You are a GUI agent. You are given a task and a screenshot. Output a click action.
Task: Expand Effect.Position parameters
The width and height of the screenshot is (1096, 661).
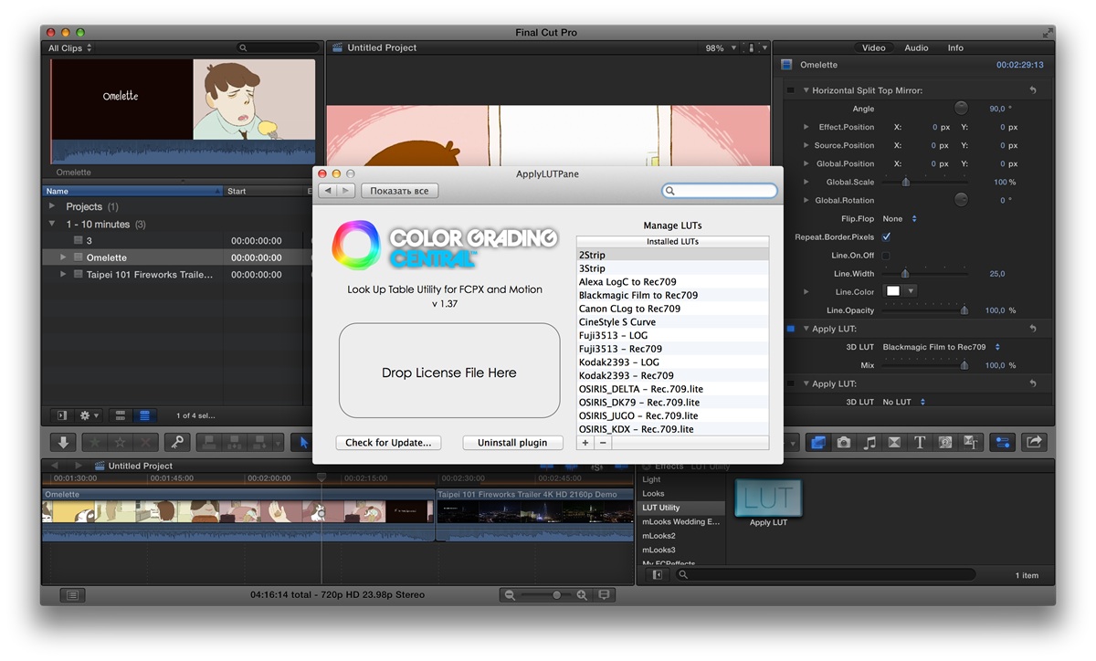click(806, 127)
